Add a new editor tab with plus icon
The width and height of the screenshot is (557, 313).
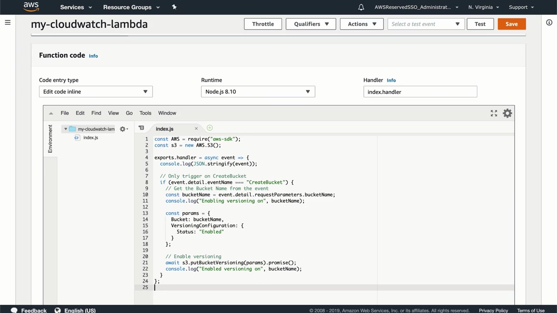click(210, 128)
